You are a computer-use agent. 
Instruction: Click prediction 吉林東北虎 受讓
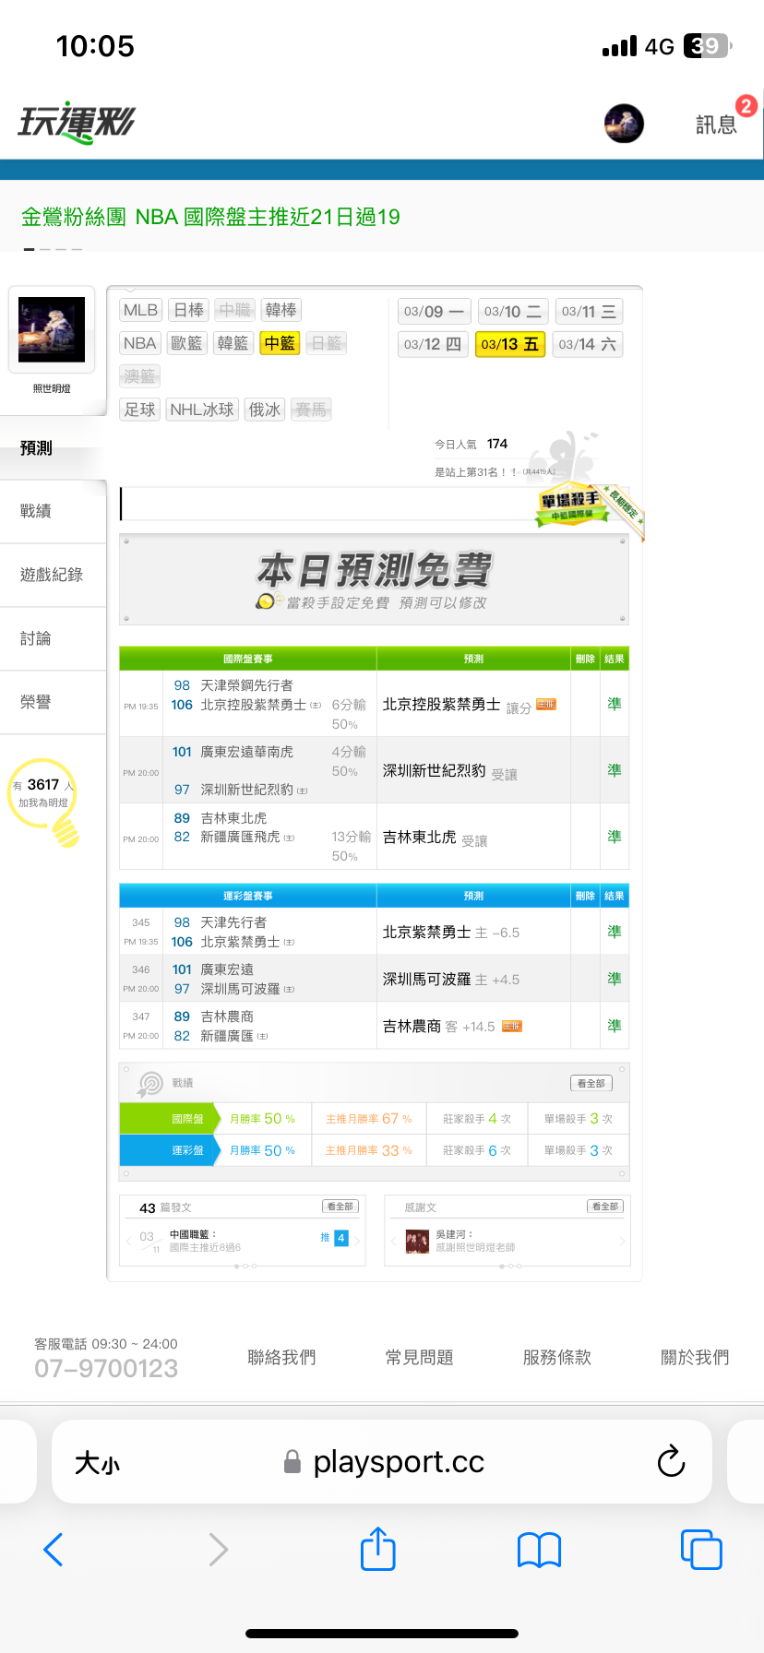point(436,838)
